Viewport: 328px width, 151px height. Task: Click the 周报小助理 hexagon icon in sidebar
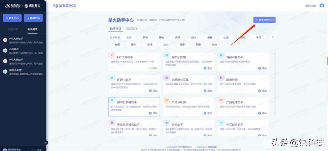tap(5, 72)
